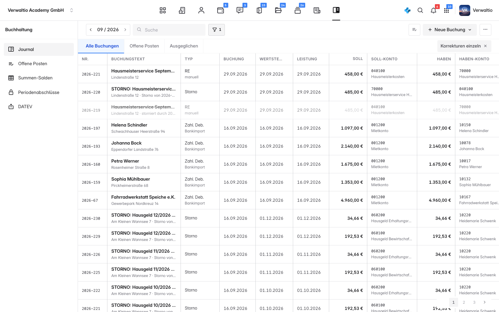
Task: Open the news document icon in top bar
Action: tap(317, 10)
